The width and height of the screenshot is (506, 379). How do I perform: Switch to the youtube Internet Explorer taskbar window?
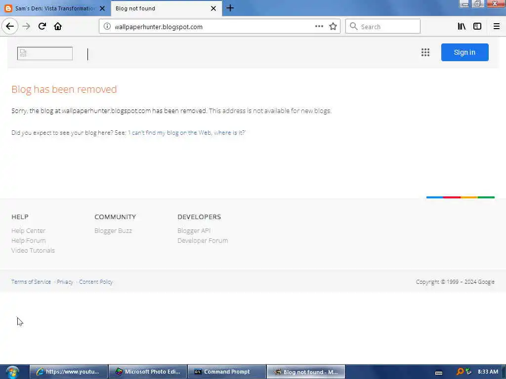(x=69, y=372)
